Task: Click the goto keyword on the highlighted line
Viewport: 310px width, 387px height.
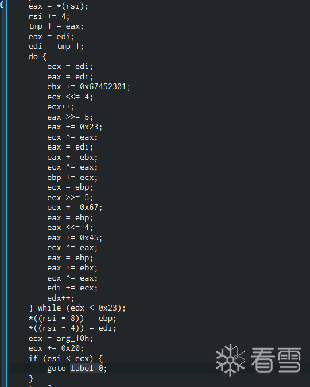Action: point(56,369)
